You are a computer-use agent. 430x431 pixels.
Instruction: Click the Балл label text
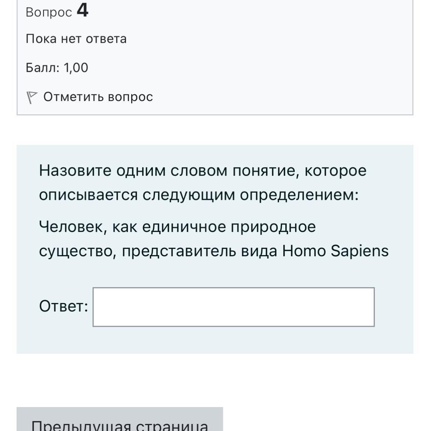click(43, 67)
